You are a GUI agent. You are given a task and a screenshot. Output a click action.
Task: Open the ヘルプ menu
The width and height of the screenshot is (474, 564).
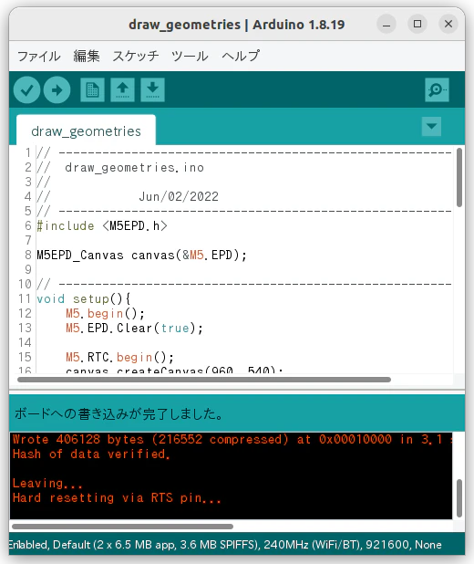[x=241, y=56]
